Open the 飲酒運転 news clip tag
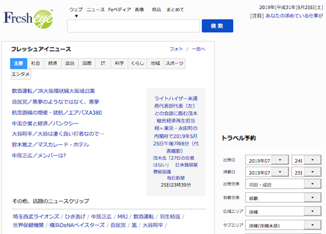 tap(143, 217)
